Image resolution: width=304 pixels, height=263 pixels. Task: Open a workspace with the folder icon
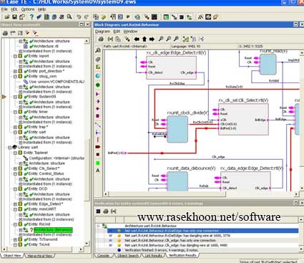tap(7, 17)
